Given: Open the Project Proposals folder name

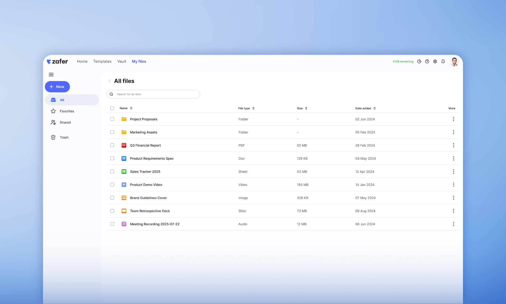Looking at the screenshot, I should (143, 119).
